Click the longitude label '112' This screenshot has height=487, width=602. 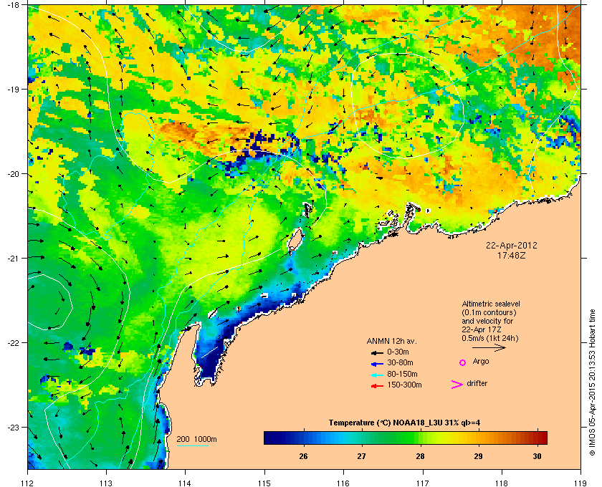pyautogui.click(x=28, y=483)
